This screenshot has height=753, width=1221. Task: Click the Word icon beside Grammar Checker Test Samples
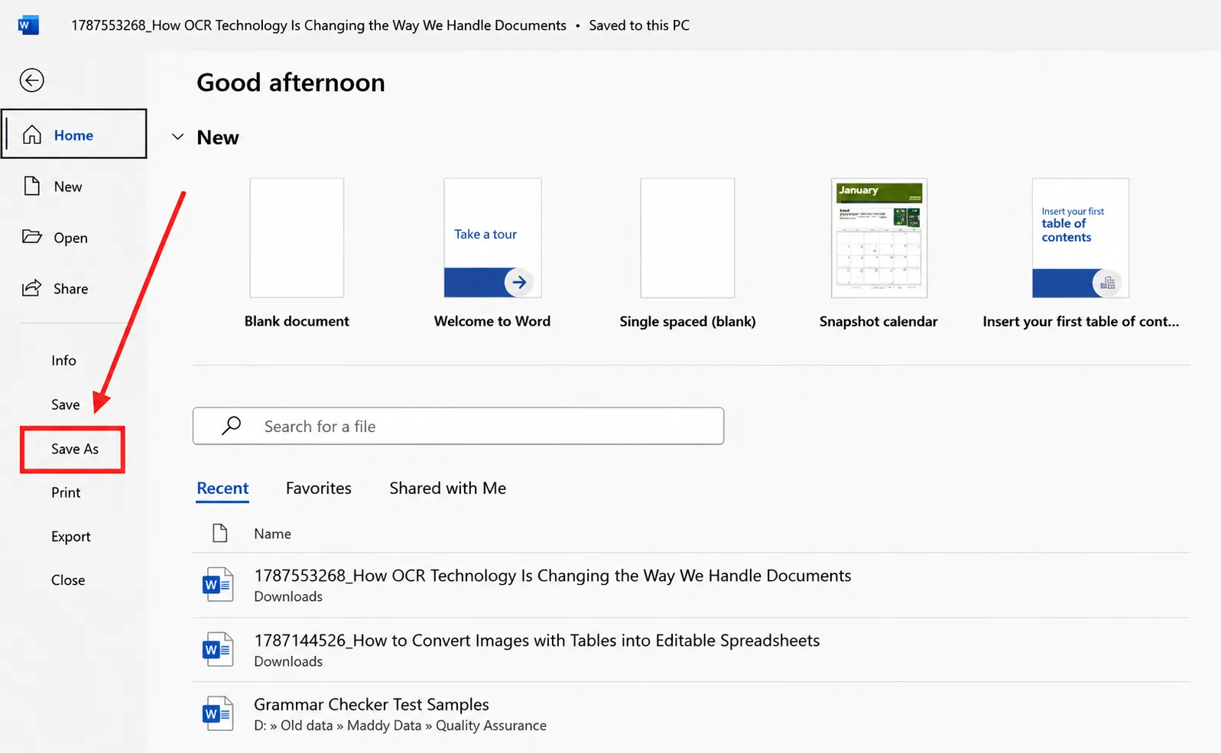(218, 714)
